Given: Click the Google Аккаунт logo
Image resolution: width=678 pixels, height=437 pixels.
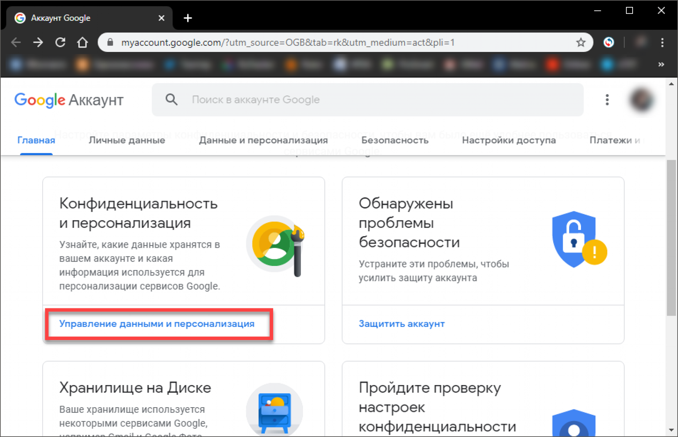Looking at the screenshot, I should [x=69, y=100].
